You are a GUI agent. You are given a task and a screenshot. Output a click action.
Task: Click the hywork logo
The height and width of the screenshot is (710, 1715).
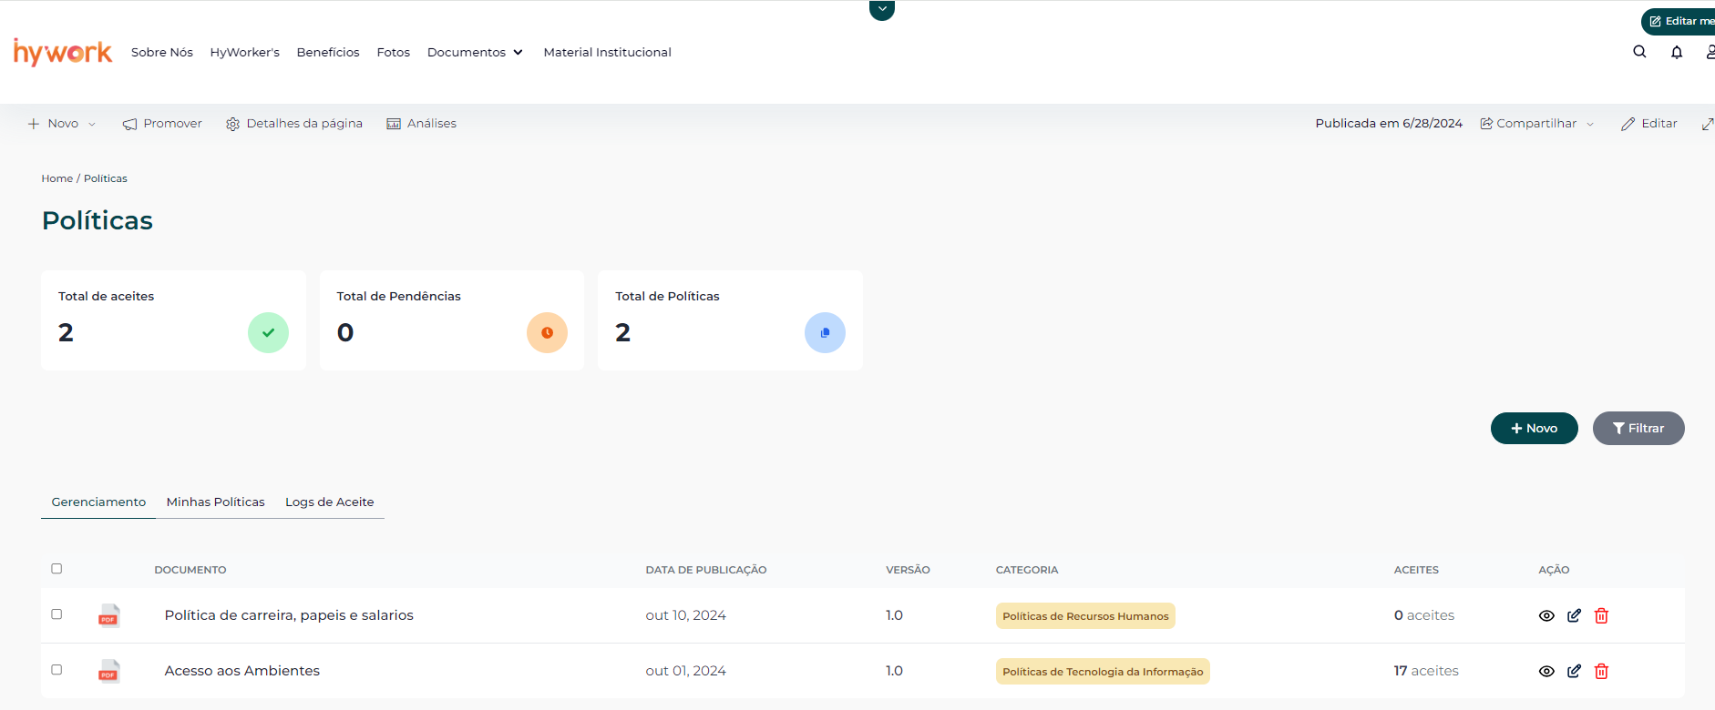click(x=63, y=52)
